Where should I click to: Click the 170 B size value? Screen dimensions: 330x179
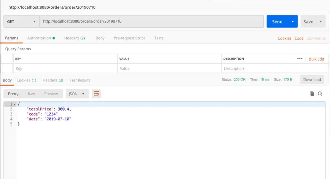287,80
